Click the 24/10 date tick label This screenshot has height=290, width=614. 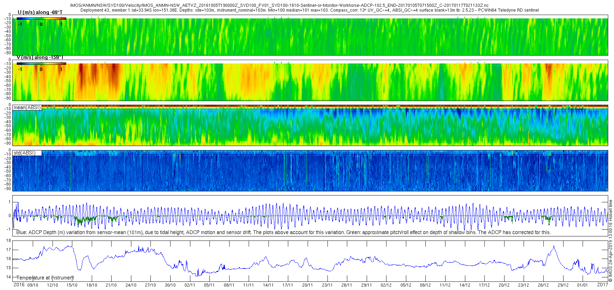[131, 285]
